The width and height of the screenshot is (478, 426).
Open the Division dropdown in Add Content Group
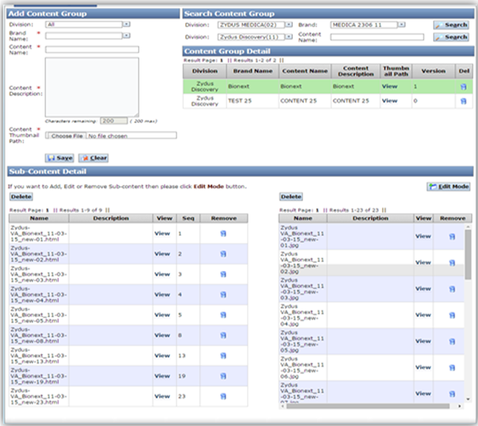coord(126,24)
